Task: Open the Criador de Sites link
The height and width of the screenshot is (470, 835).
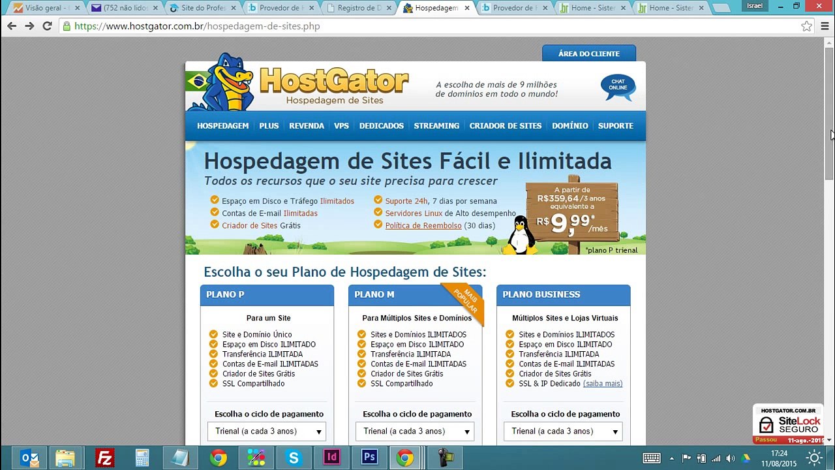Action: [x=250, y=226]
